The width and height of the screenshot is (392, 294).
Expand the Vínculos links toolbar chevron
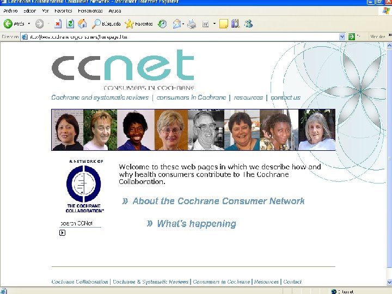(389, 35)
